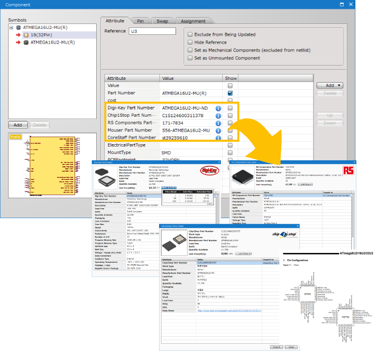The height and width of the screenshot is (351, 378).
Task: Collapse the ATMEGA16U2-MU(R) root tree node
Action: pyautogui.click(x=11, y=27)
